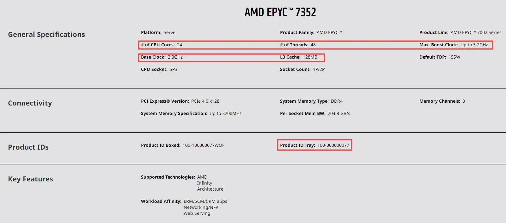Screen dimensions: 506x223
Task: Click the Platform: Server specification
Action: (x=159, y=32)
